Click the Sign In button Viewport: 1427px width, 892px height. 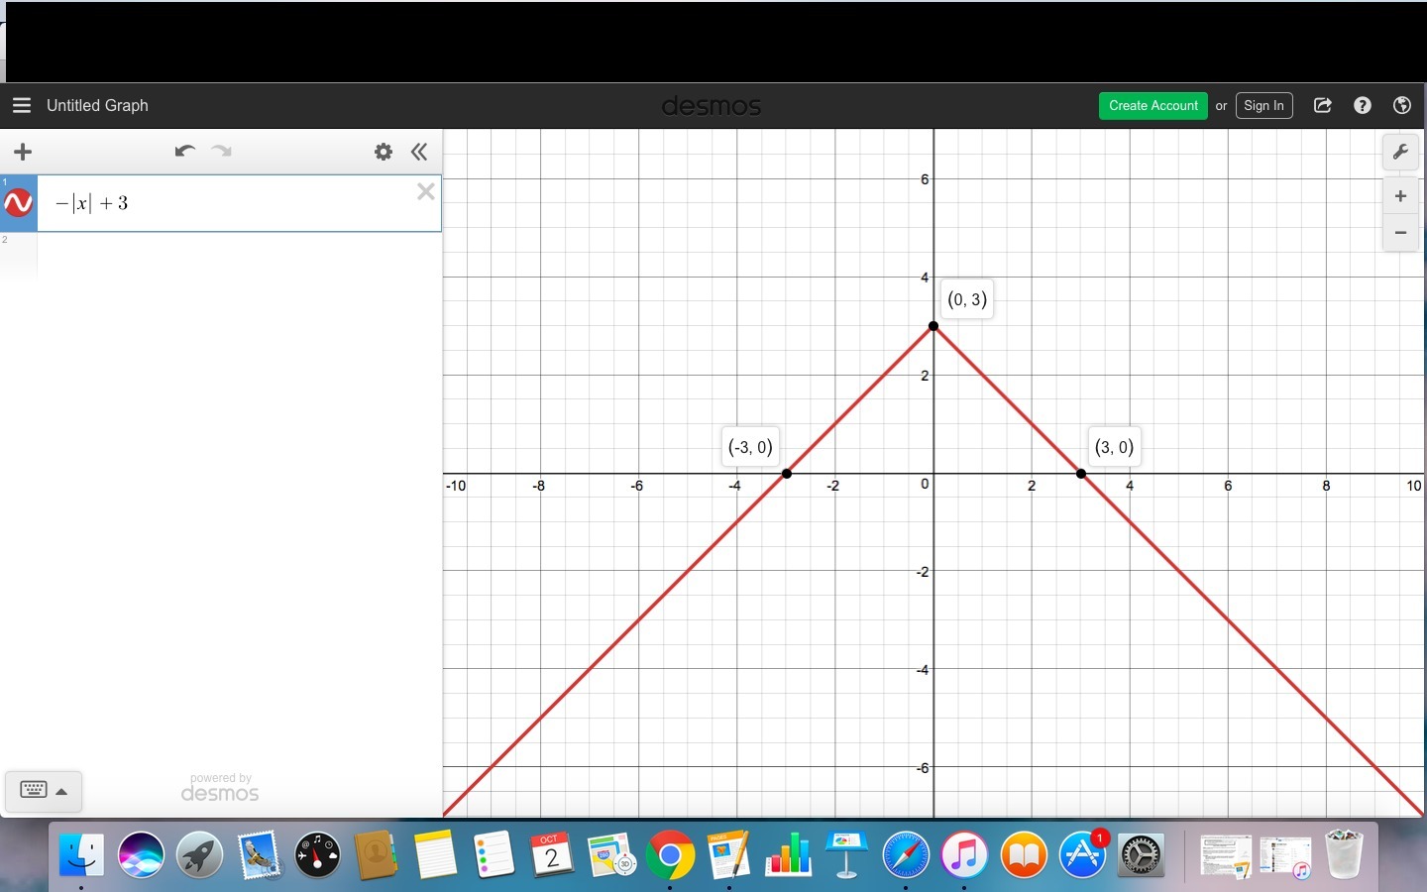pyautogui.click(x=1263, y=106)
